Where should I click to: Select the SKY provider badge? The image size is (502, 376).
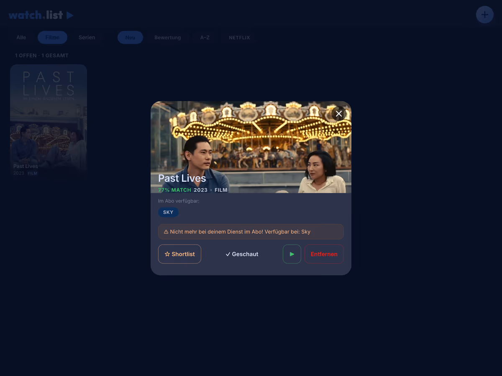pyautogui.click(x=168, y=212)
